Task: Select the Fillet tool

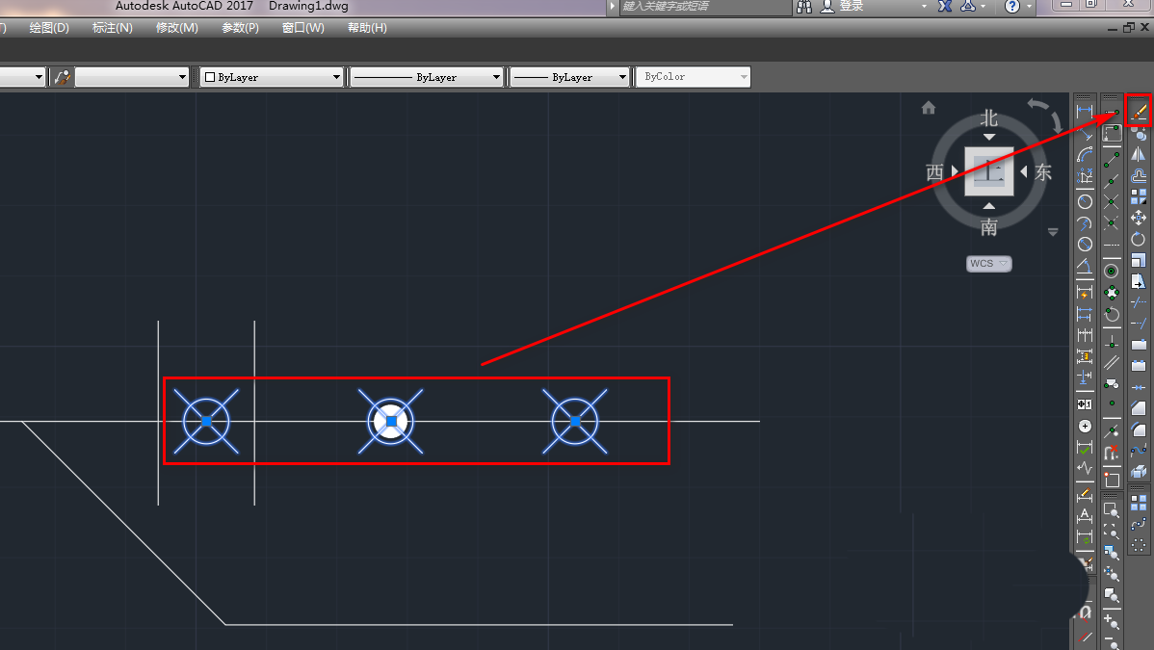Action: pos(1139,429)
